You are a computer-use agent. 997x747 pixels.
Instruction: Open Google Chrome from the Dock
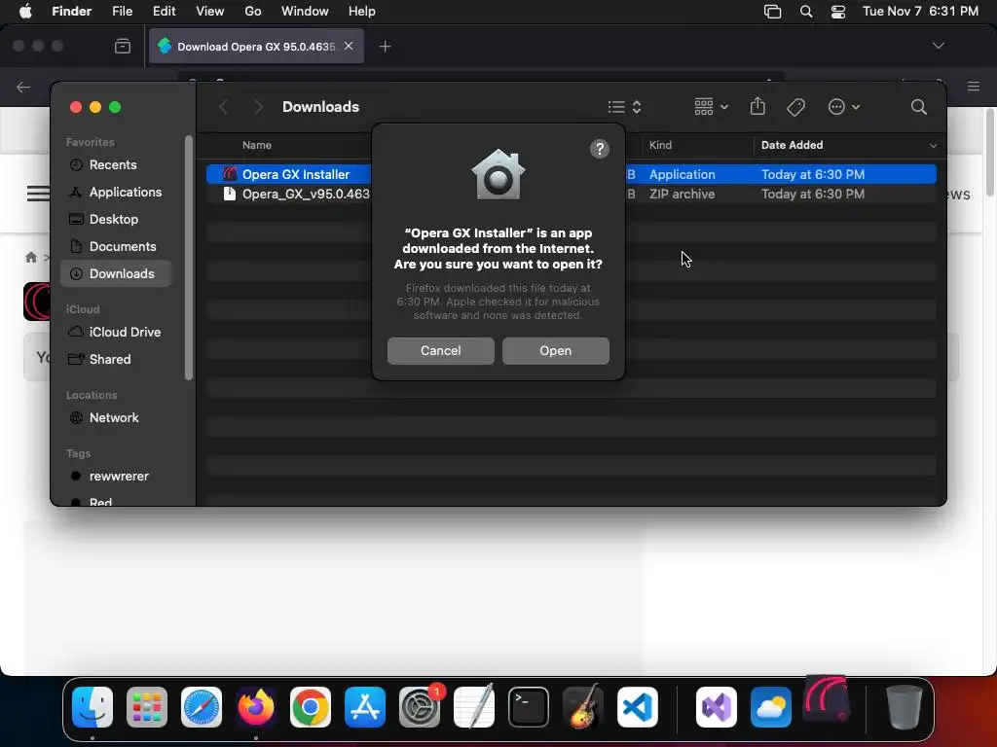click(x=311, y=707)
